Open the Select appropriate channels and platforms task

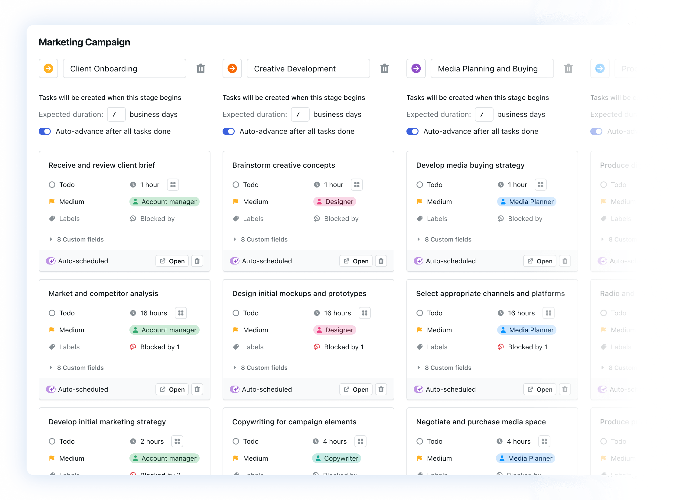click(x=540, y=389)
